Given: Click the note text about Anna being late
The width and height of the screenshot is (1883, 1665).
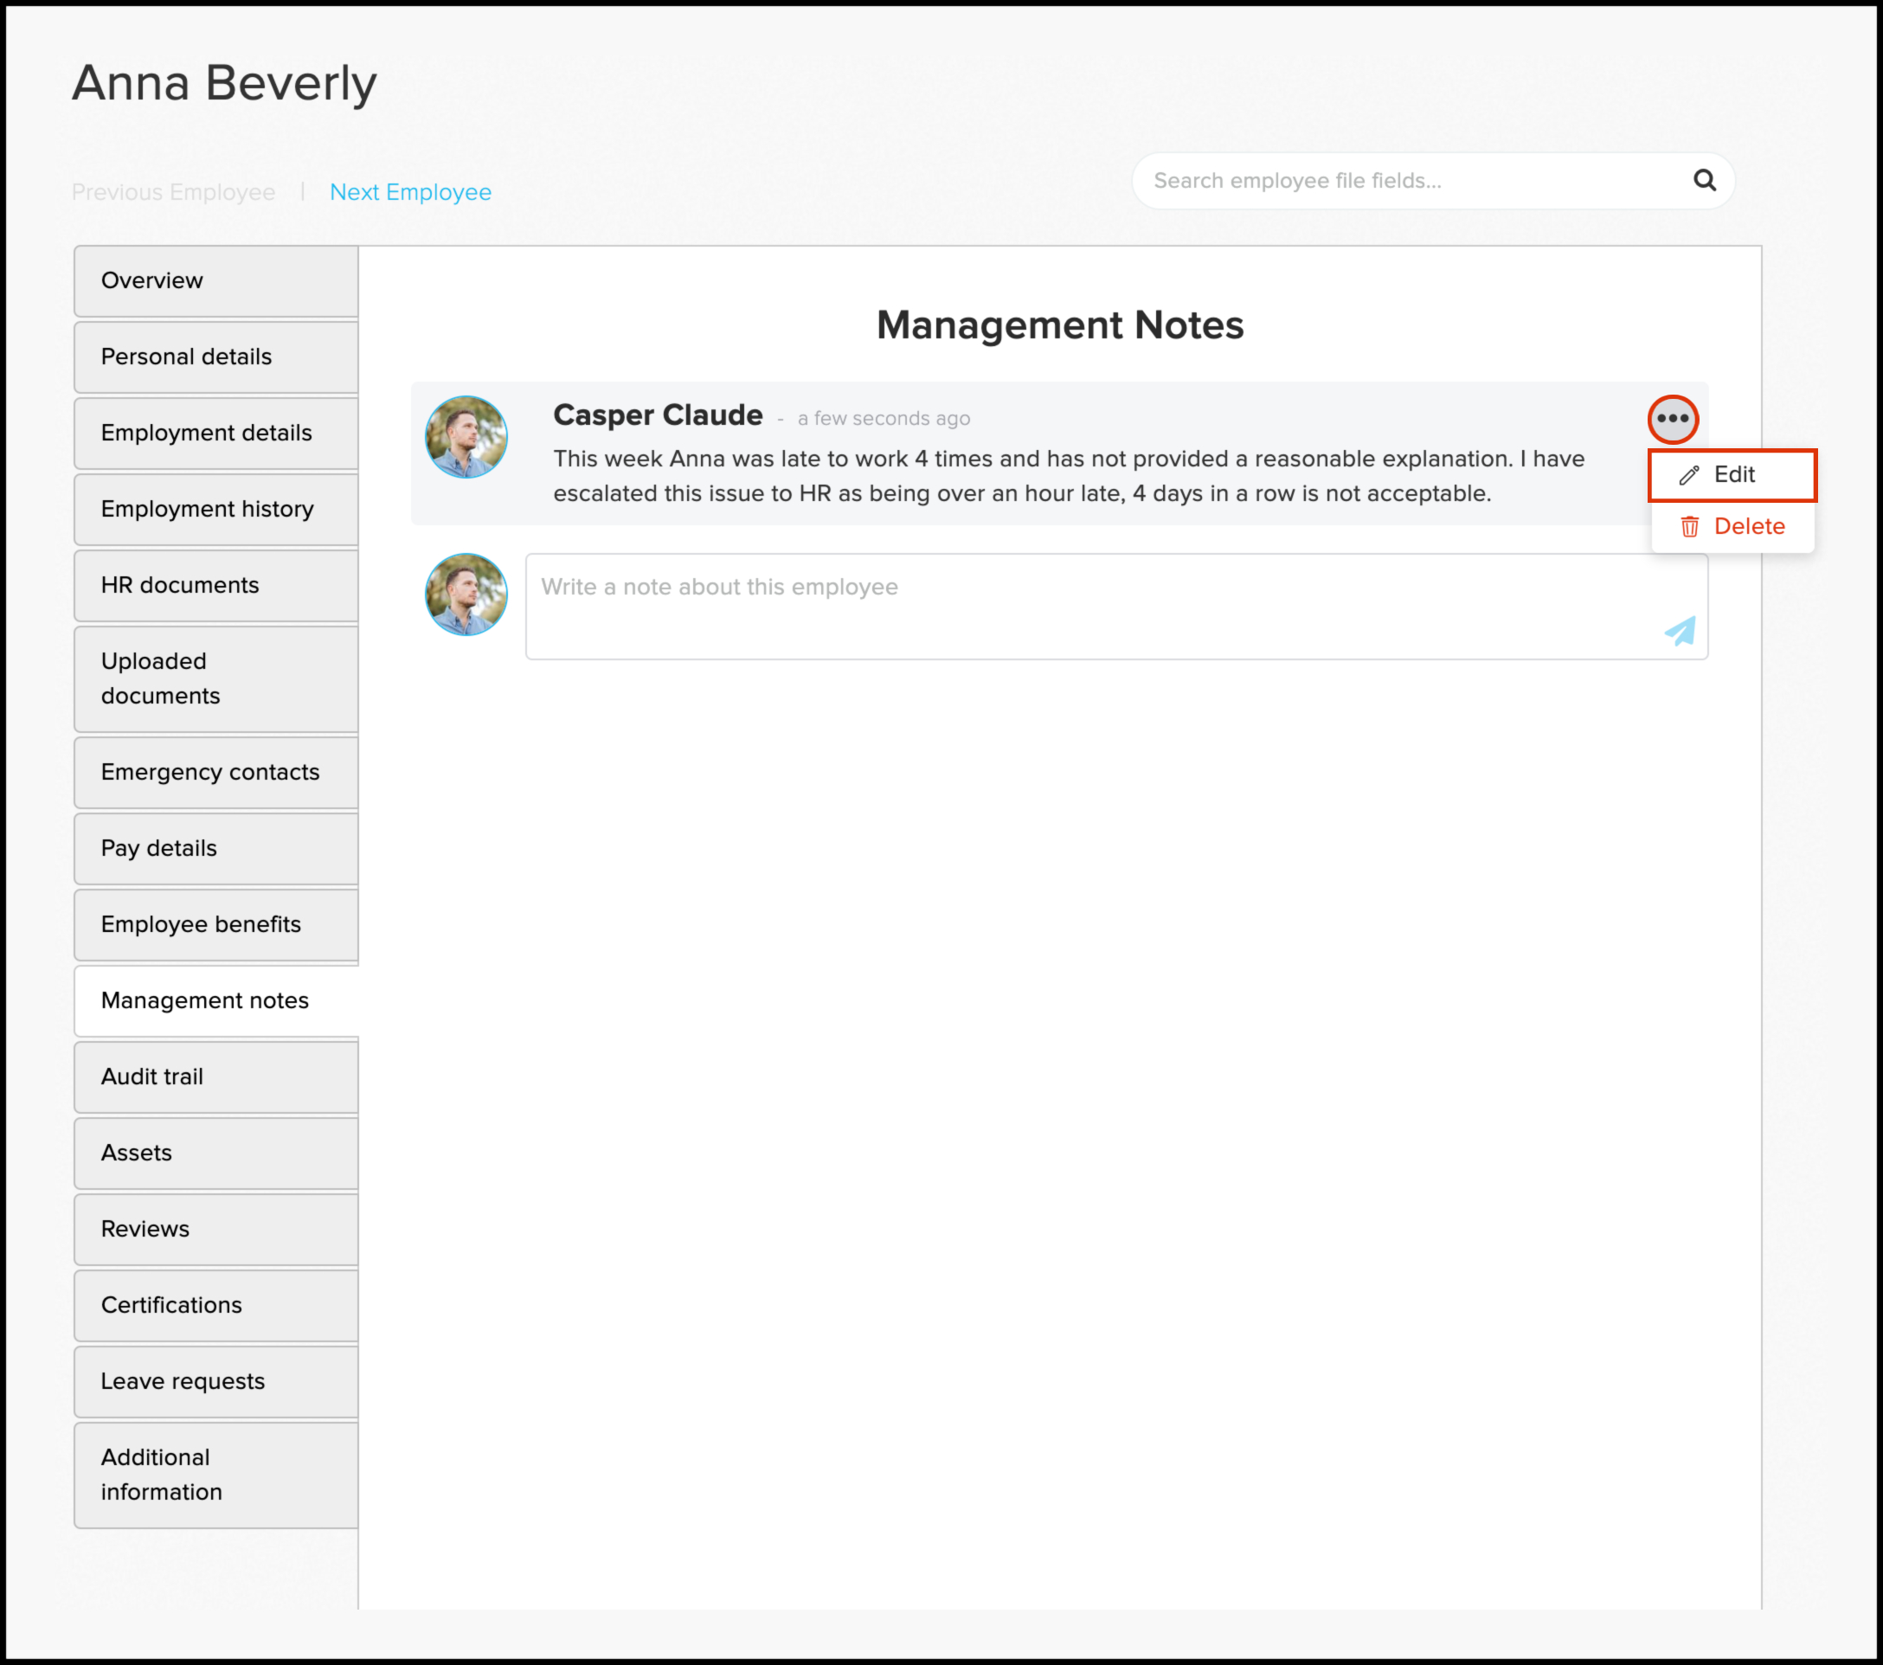Looking at the screenshot, I should tap(1069, 476).
